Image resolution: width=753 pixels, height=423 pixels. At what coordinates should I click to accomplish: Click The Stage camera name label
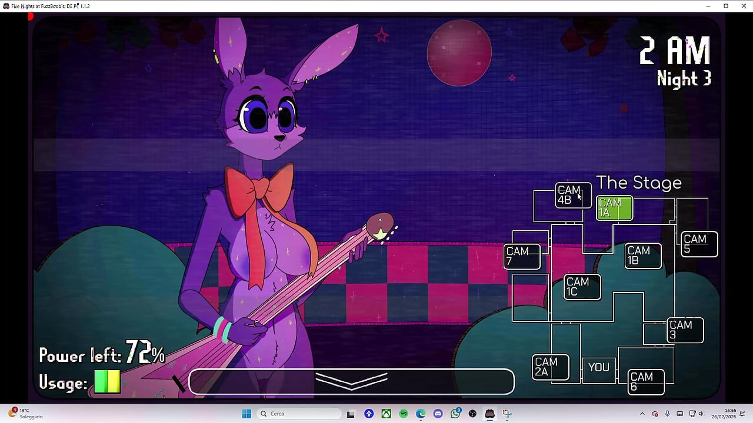pos(639,183)
